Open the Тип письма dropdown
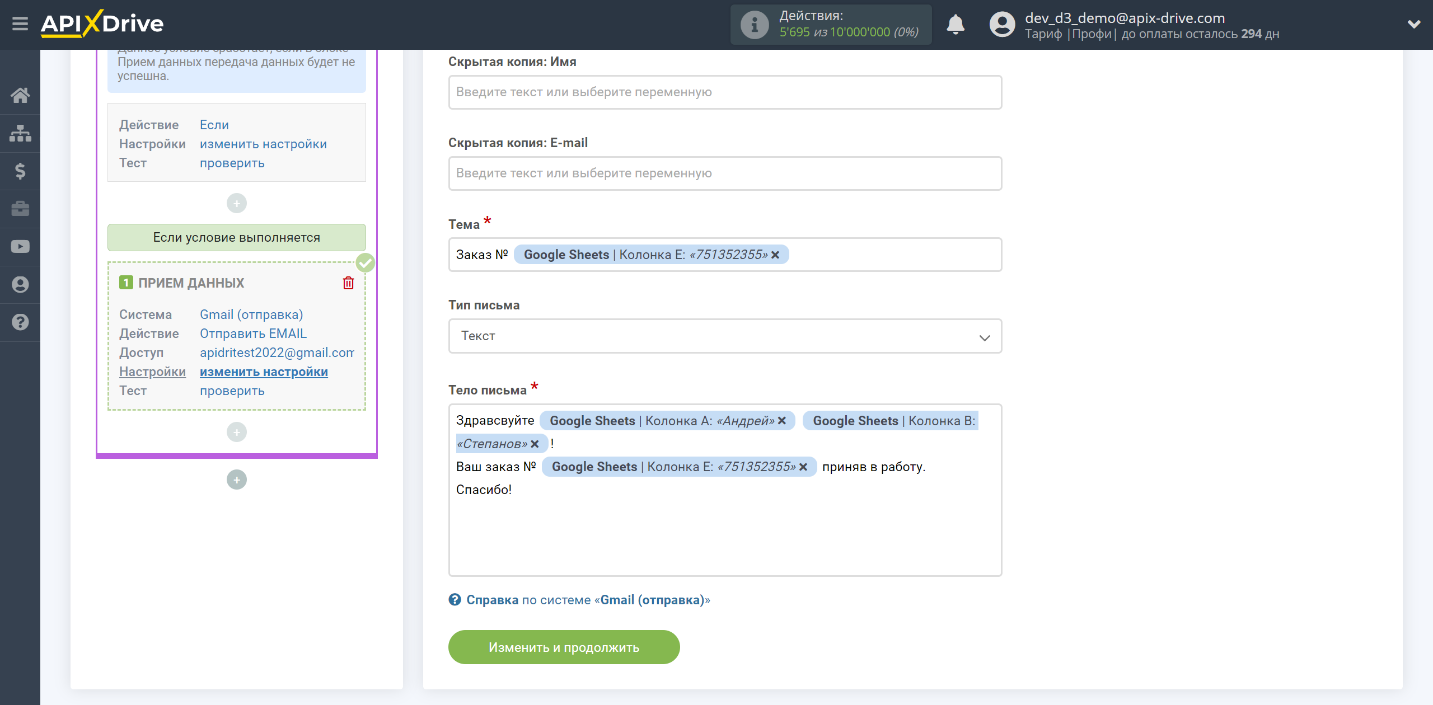 tap(725, 336)
